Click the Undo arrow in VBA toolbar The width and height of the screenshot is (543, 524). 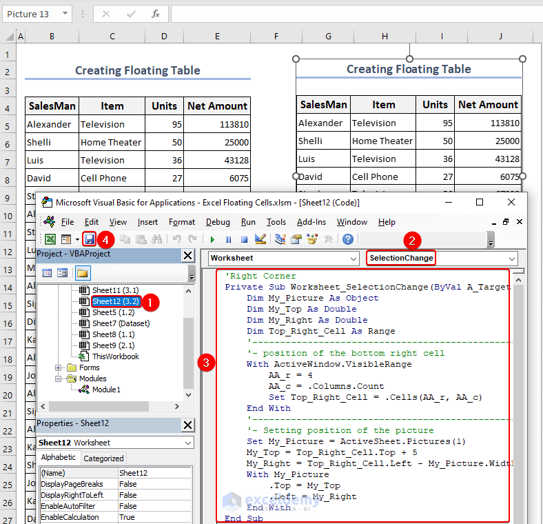click(177, 239)
